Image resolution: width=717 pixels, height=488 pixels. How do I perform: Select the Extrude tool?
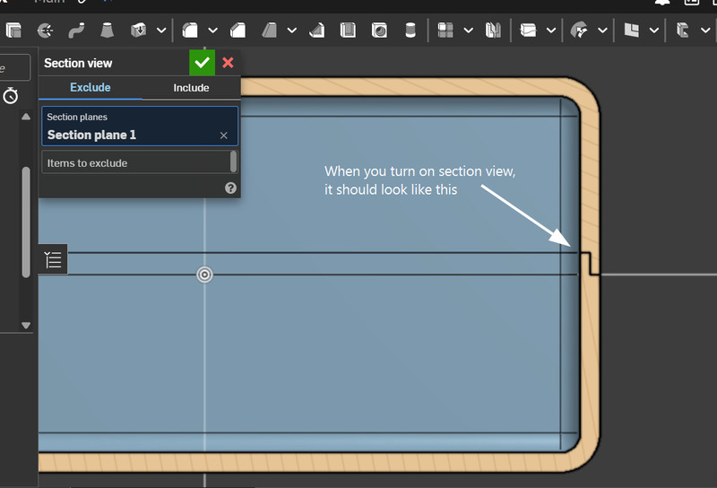point(13,30)
